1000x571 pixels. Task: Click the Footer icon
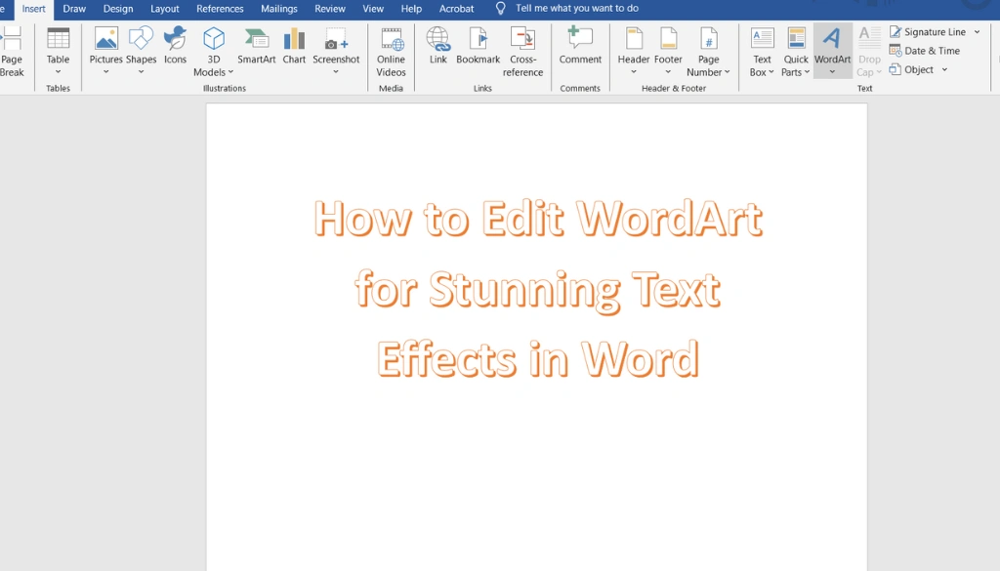[x=668, y=38]
